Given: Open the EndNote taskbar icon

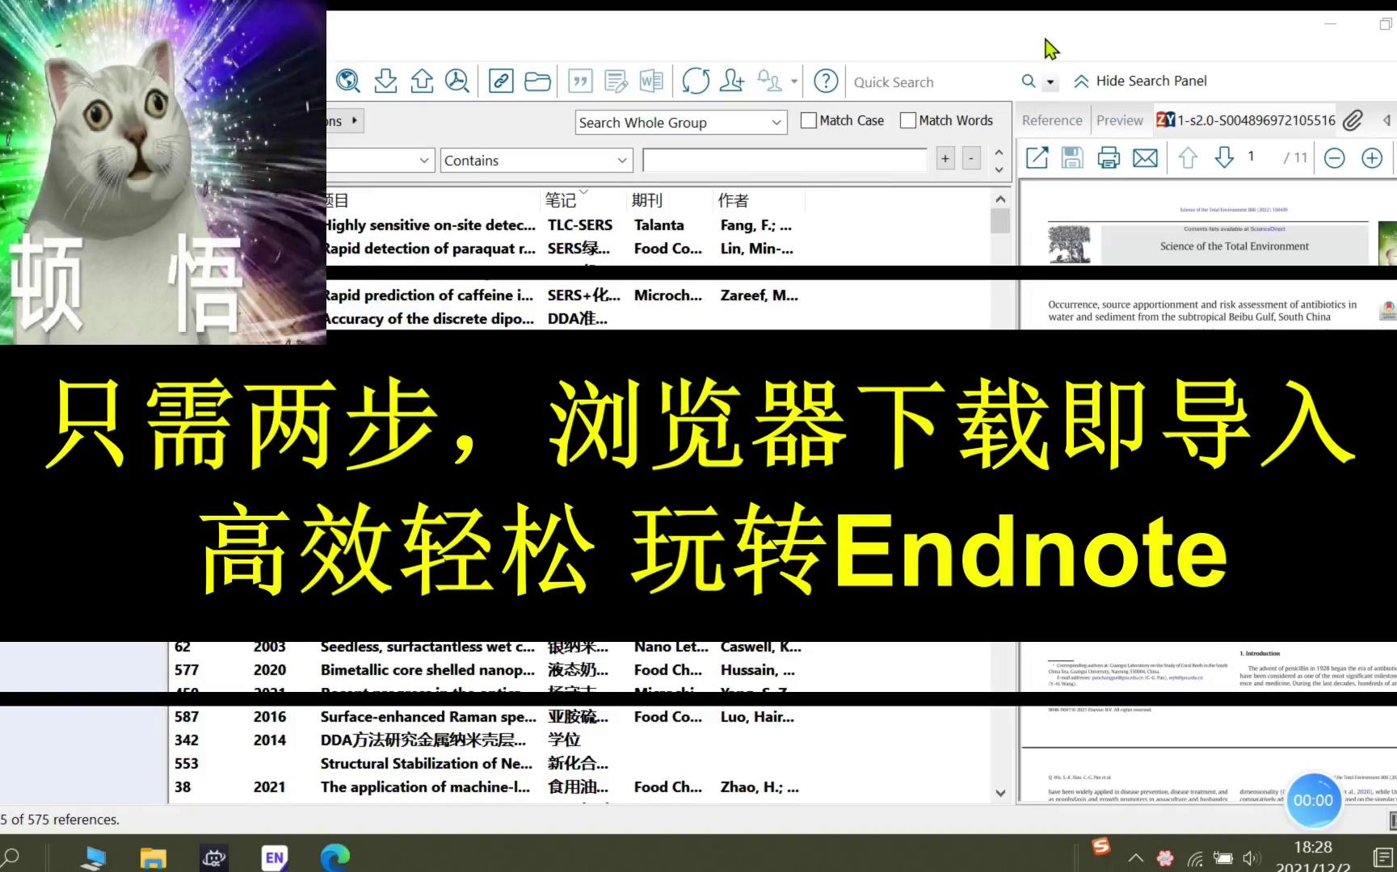Looking at the screenshot, I should [275, 857].
